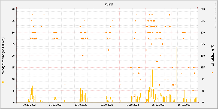Select the 12.10.2022 date label
This screenshot has height=109, width=218.
81,105
